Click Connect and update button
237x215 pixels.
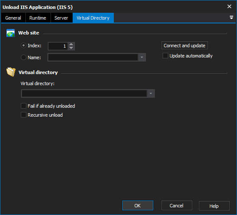tap(185, 46)
